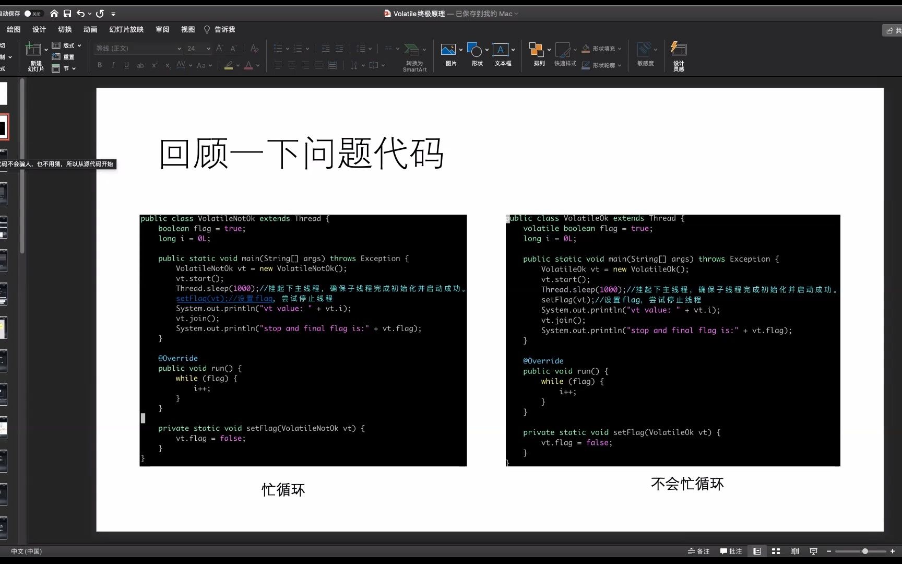Apply the yellow text highlight color
Image resolution: width=902 pixels, height=564 pixels.
[x=229, y=65]
